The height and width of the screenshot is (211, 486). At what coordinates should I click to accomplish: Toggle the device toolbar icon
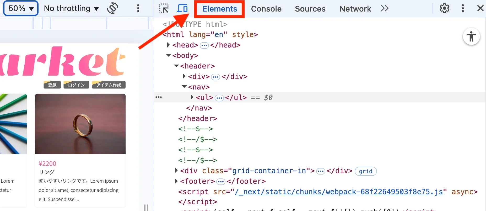(x=182, y=8)
